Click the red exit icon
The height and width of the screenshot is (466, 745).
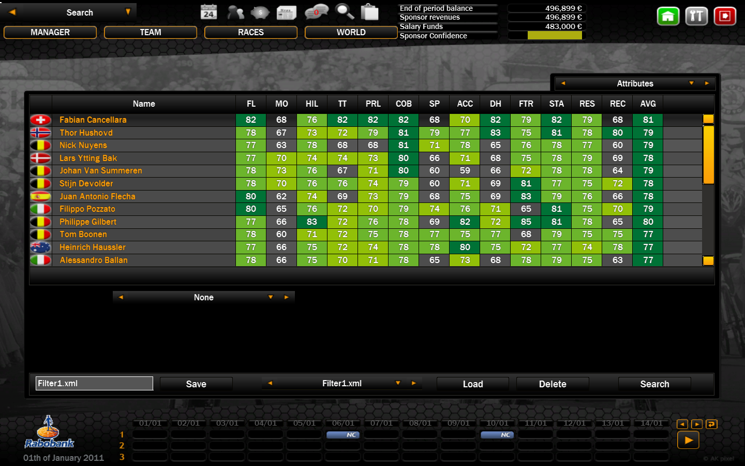(724, 16)
